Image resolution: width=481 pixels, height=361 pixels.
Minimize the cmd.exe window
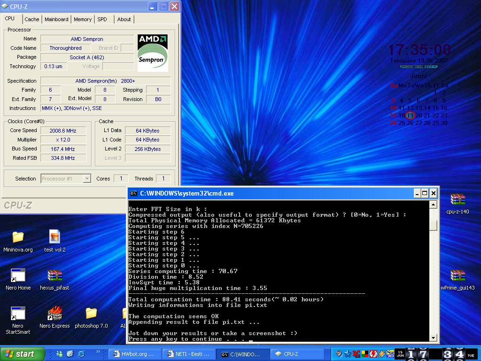[x=417, y=193]
